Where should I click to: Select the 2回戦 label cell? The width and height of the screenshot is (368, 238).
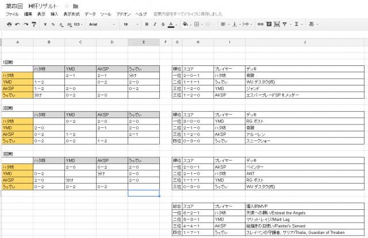point(17,108)
